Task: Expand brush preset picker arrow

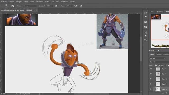Action: 9,6
